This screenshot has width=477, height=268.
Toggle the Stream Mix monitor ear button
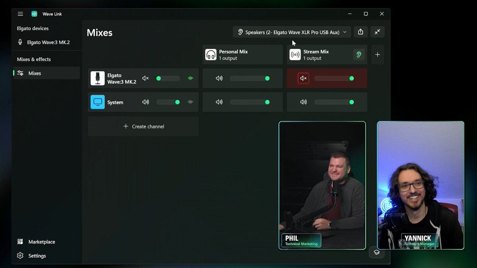pyautogui.click(x=359, y=54)
